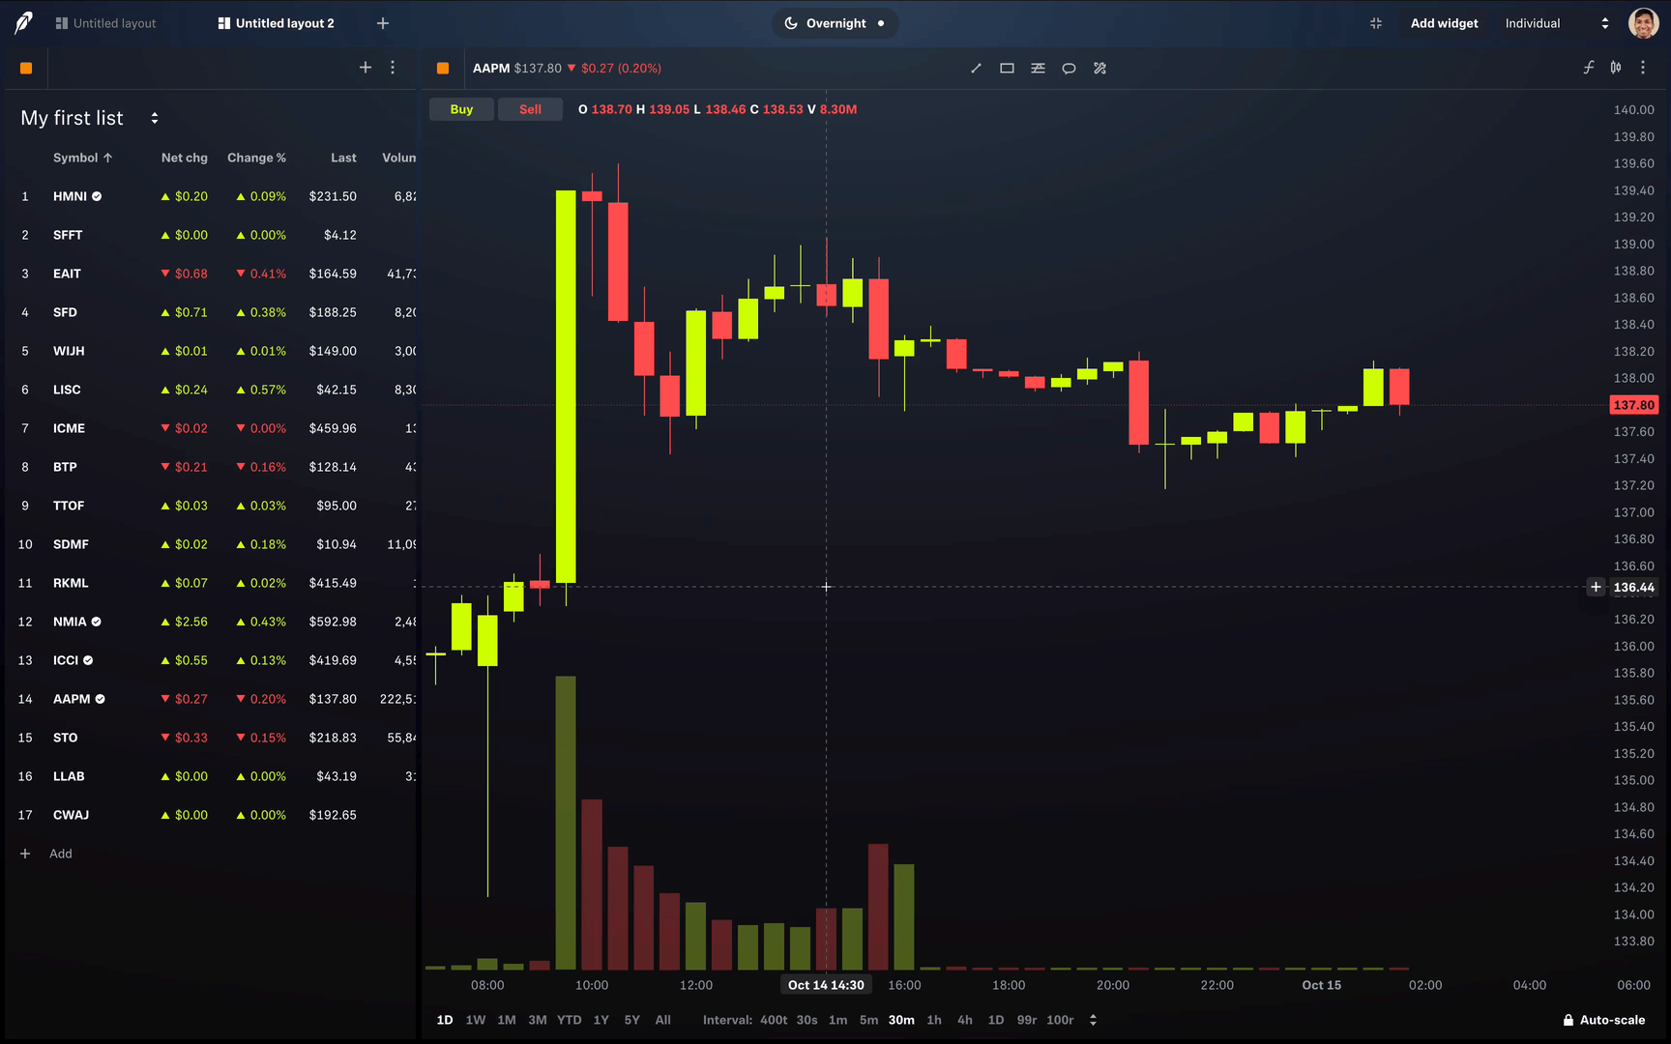Screen dimensions: 1671x1044
Task: Open the indicators settings icon
Action: pyautogui.click(x=1038, y=68)
